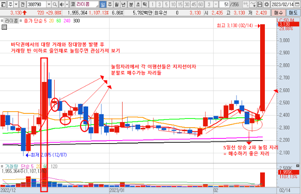Image resolution: width=301 pixels, height=194 pixels.
Task: Choose the 10 interval button
Action: click(x=173, y=4)
